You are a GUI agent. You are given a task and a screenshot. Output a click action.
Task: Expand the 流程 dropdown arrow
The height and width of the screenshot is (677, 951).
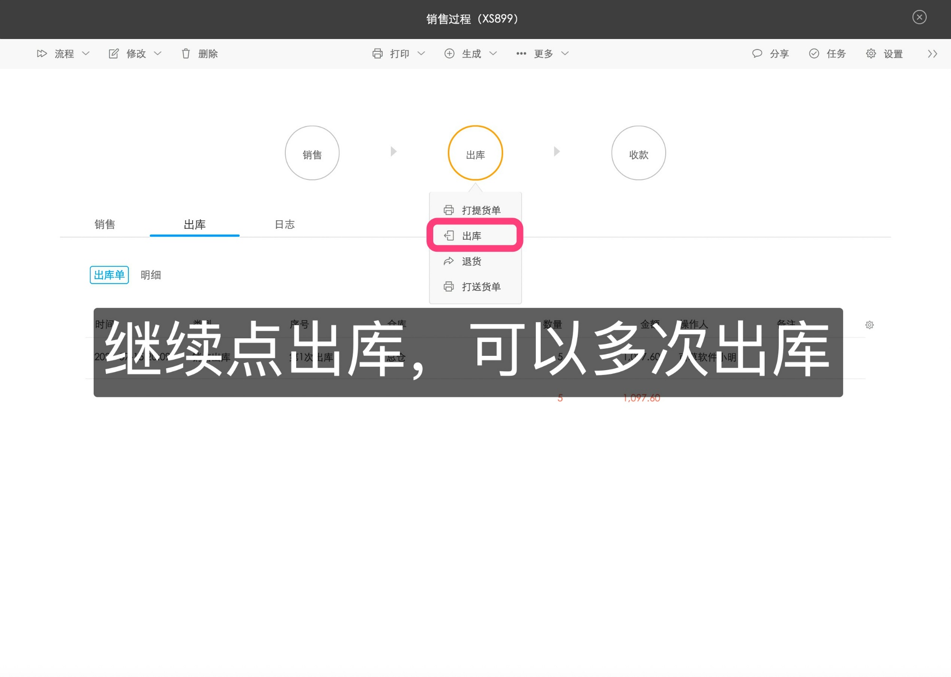86,54
